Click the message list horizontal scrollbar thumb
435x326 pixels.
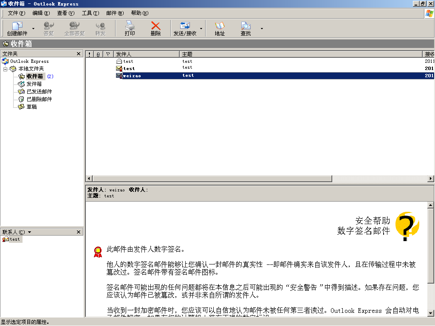(212, 179)
